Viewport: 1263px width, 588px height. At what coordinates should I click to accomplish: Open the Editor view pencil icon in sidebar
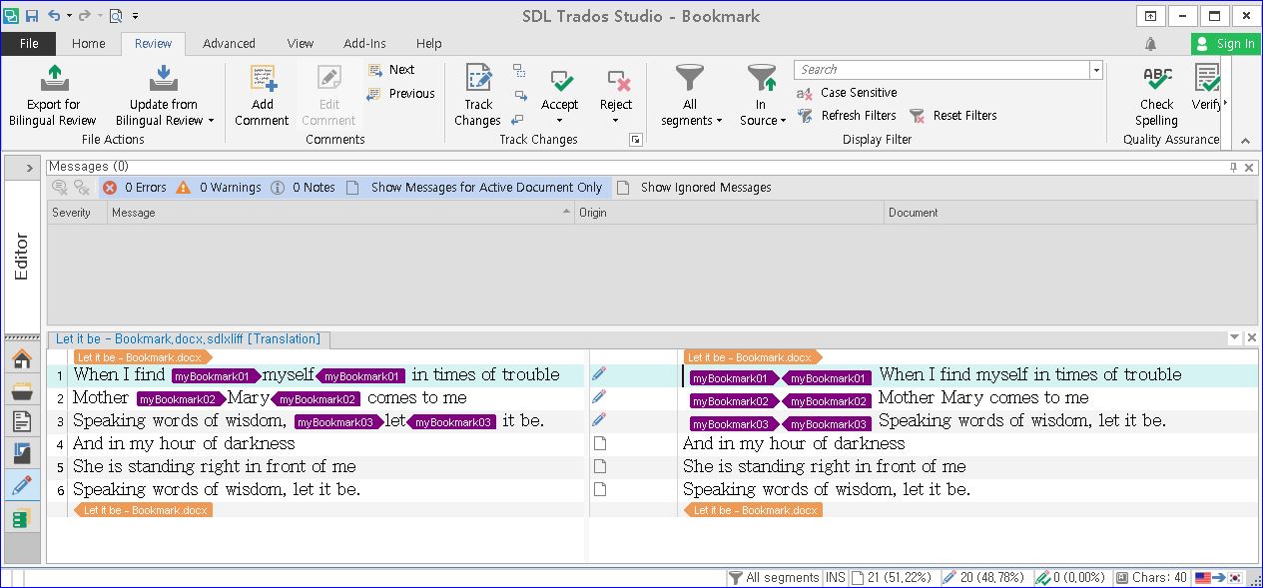[22, 486]
